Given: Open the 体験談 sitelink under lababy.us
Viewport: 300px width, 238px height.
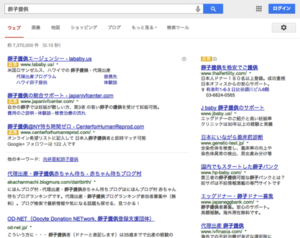Looking at the screenshot, I should [110, 82].
